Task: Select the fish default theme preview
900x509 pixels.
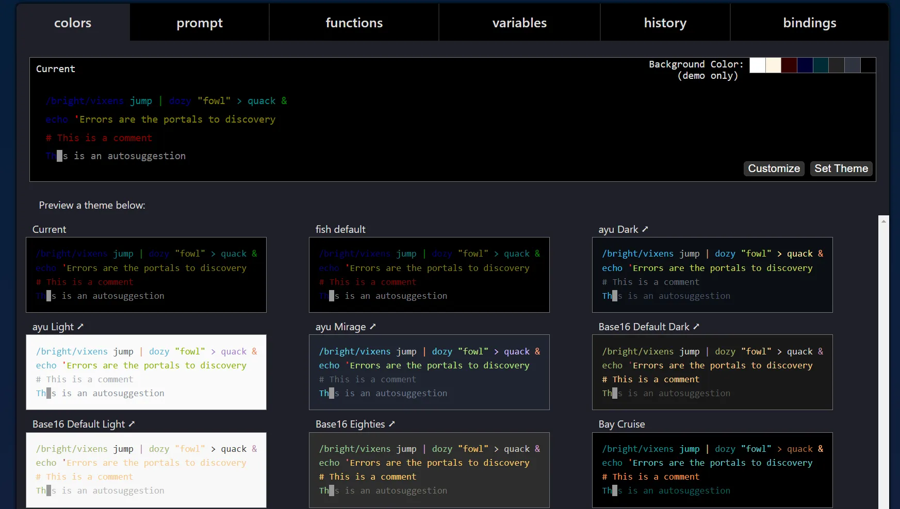Action: coord(429,275)
